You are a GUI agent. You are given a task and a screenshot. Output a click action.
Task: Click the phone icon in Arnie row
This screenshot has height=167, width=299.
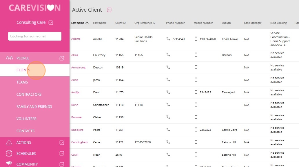(168, 80)
